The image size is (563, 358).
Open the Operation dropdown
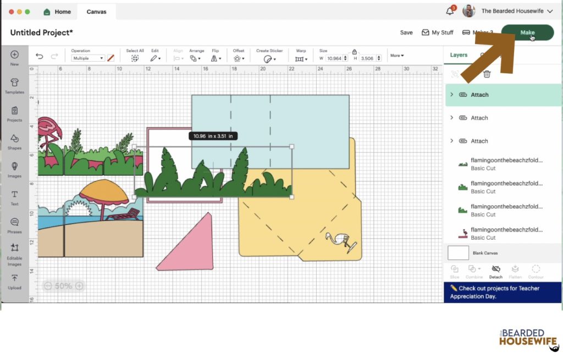(88, 58)
